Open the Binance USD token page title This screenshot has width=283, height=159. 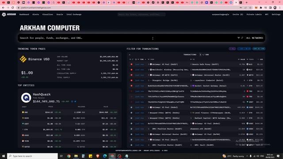point(39,59)
